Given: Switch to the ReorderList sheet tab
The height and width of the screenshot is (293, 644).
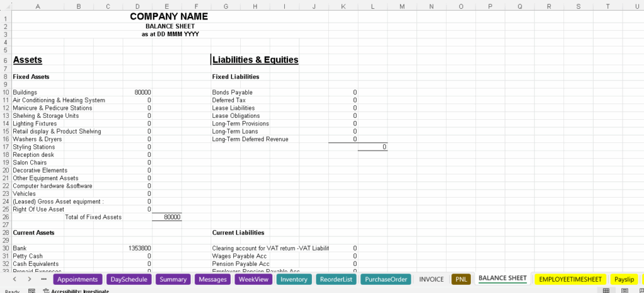Looking at the screenshot, I should coord(336,279).
